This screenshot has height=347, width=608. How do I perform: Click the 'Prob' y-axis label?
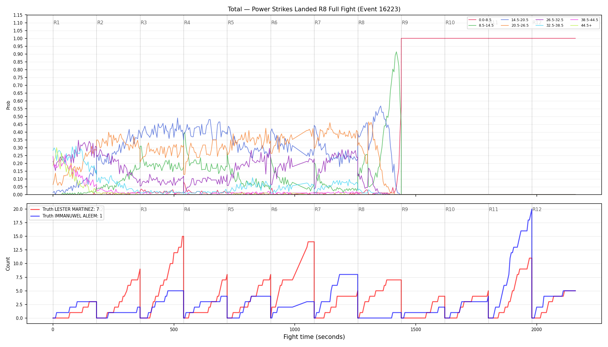8,105
